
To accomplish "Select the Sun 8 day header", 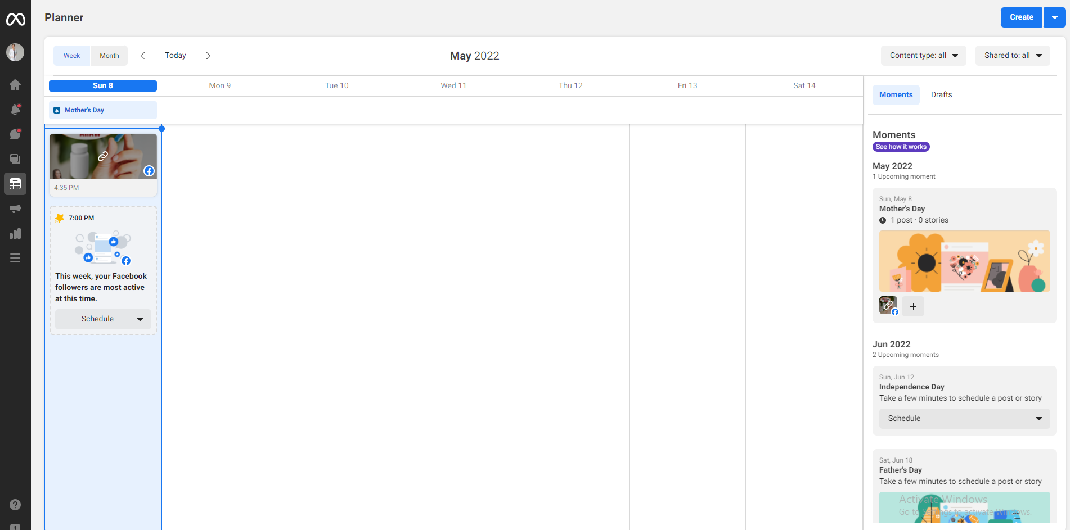I will 103,86.
